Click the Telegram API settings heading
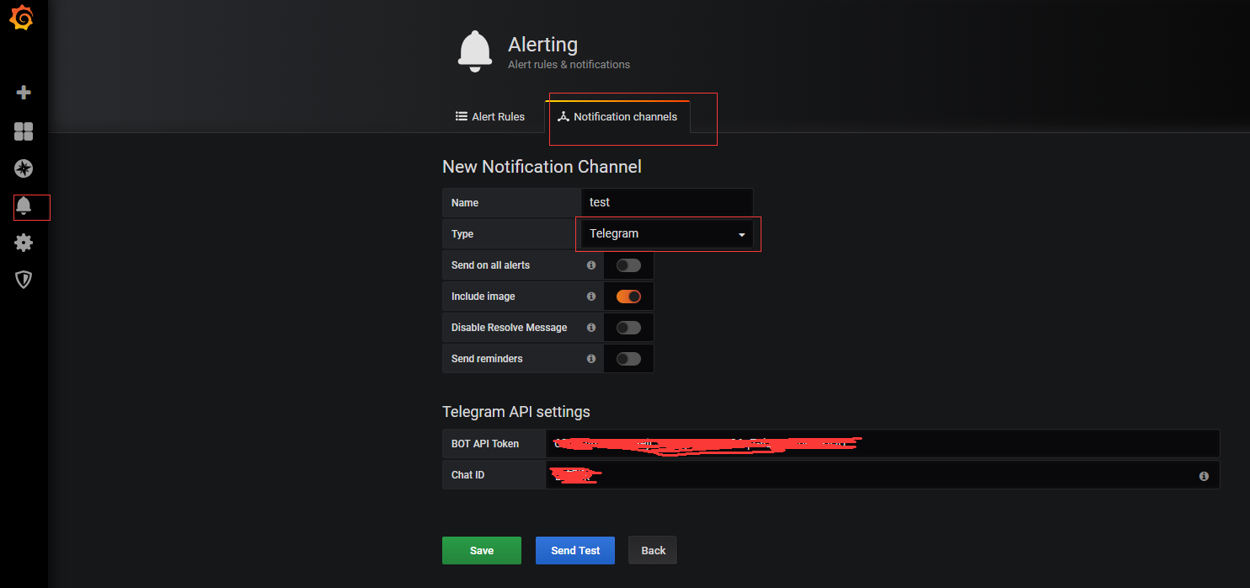The width and height of the screenshot is (1250, 588). coord(516,412)
